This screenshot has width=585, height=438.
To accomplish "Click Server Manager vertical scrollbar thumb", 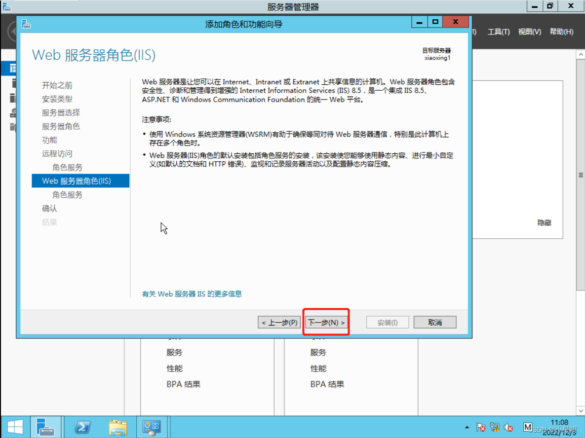I will click(581, 175).
